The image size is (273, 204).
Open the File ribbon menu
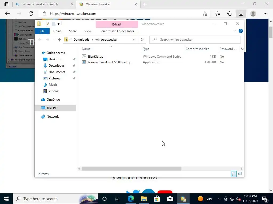tap(42, 31)
